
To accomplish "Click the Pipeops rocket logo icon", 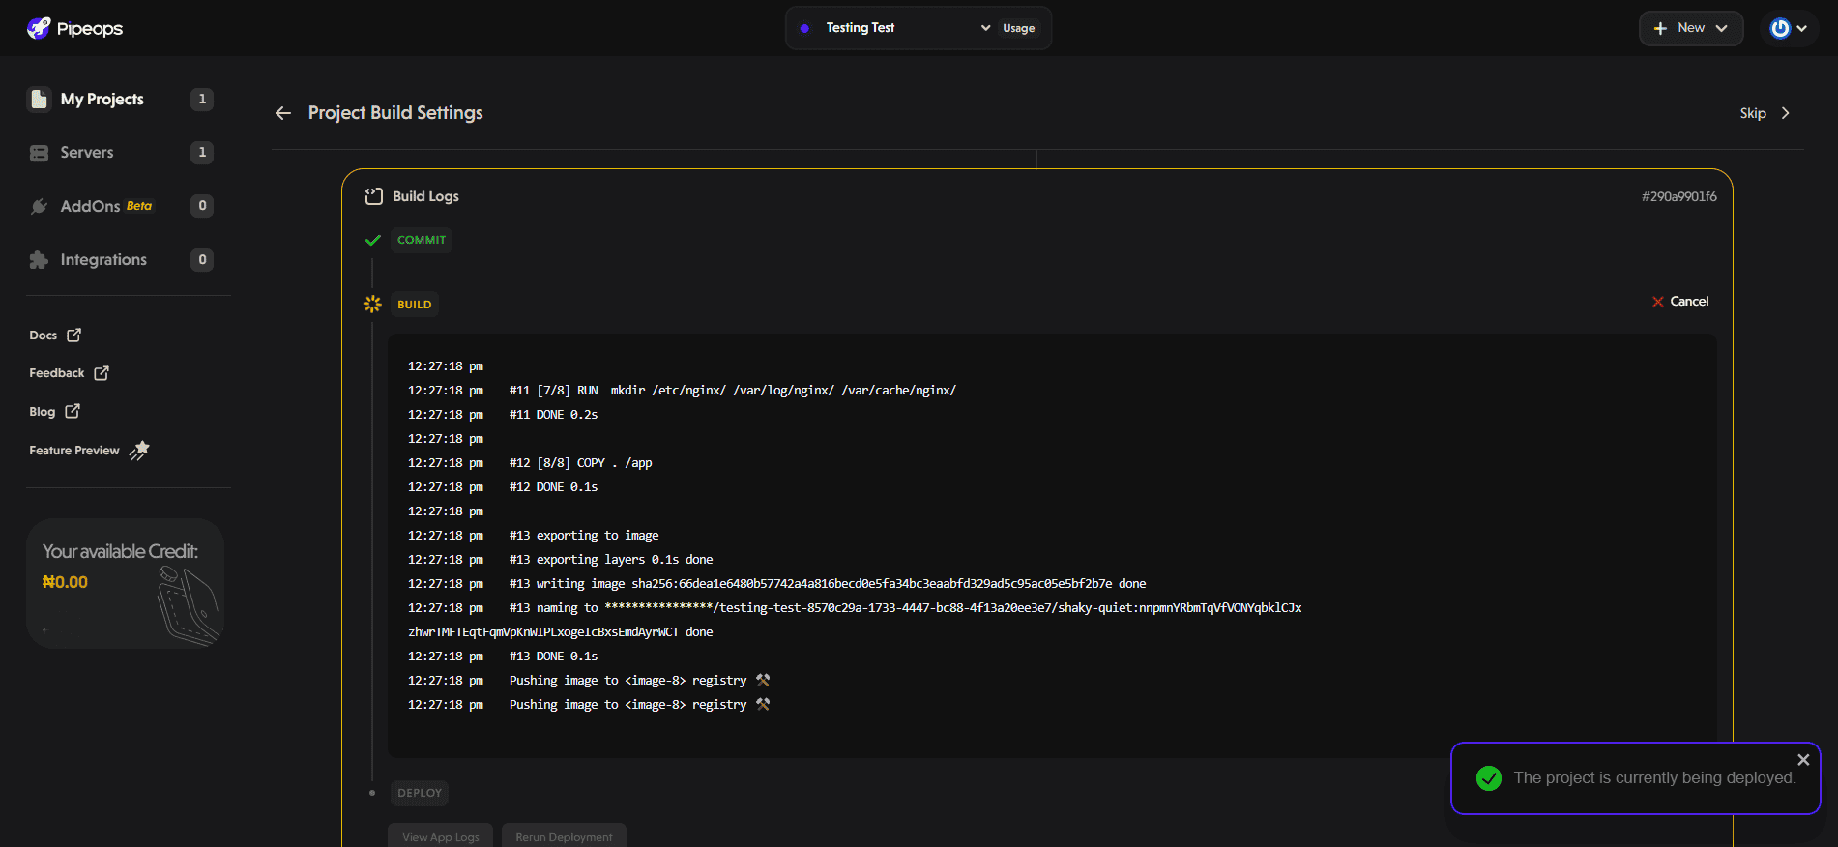I will [x=39, y=28].
